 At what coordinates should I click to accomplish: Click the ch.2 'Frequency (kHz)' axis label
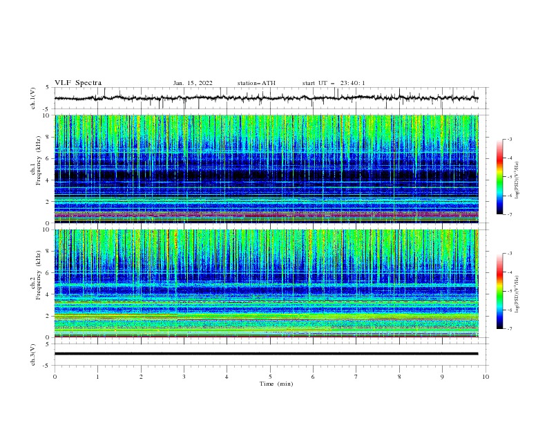[39, 274]
